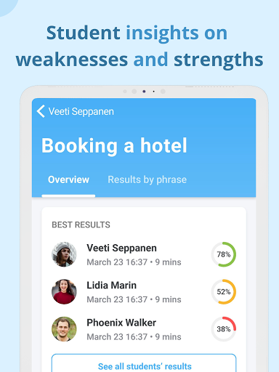279x372 pixels.
Task: Switch to the Overview tab
Action: tap(68, 179)
